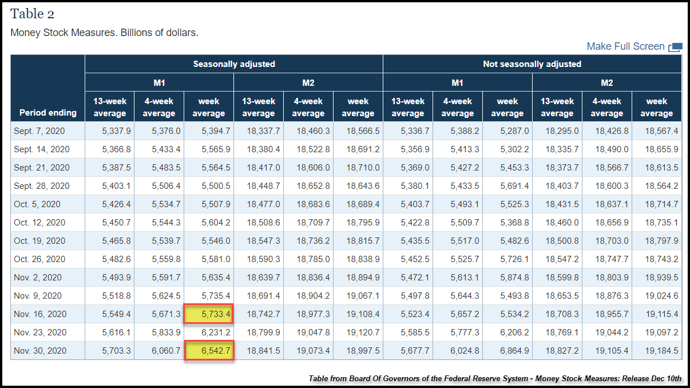Viewport: 690px width, 388px height.
Task: Open the Make Full Screen link
Action: pyautogui.click(x=625, y=46)
